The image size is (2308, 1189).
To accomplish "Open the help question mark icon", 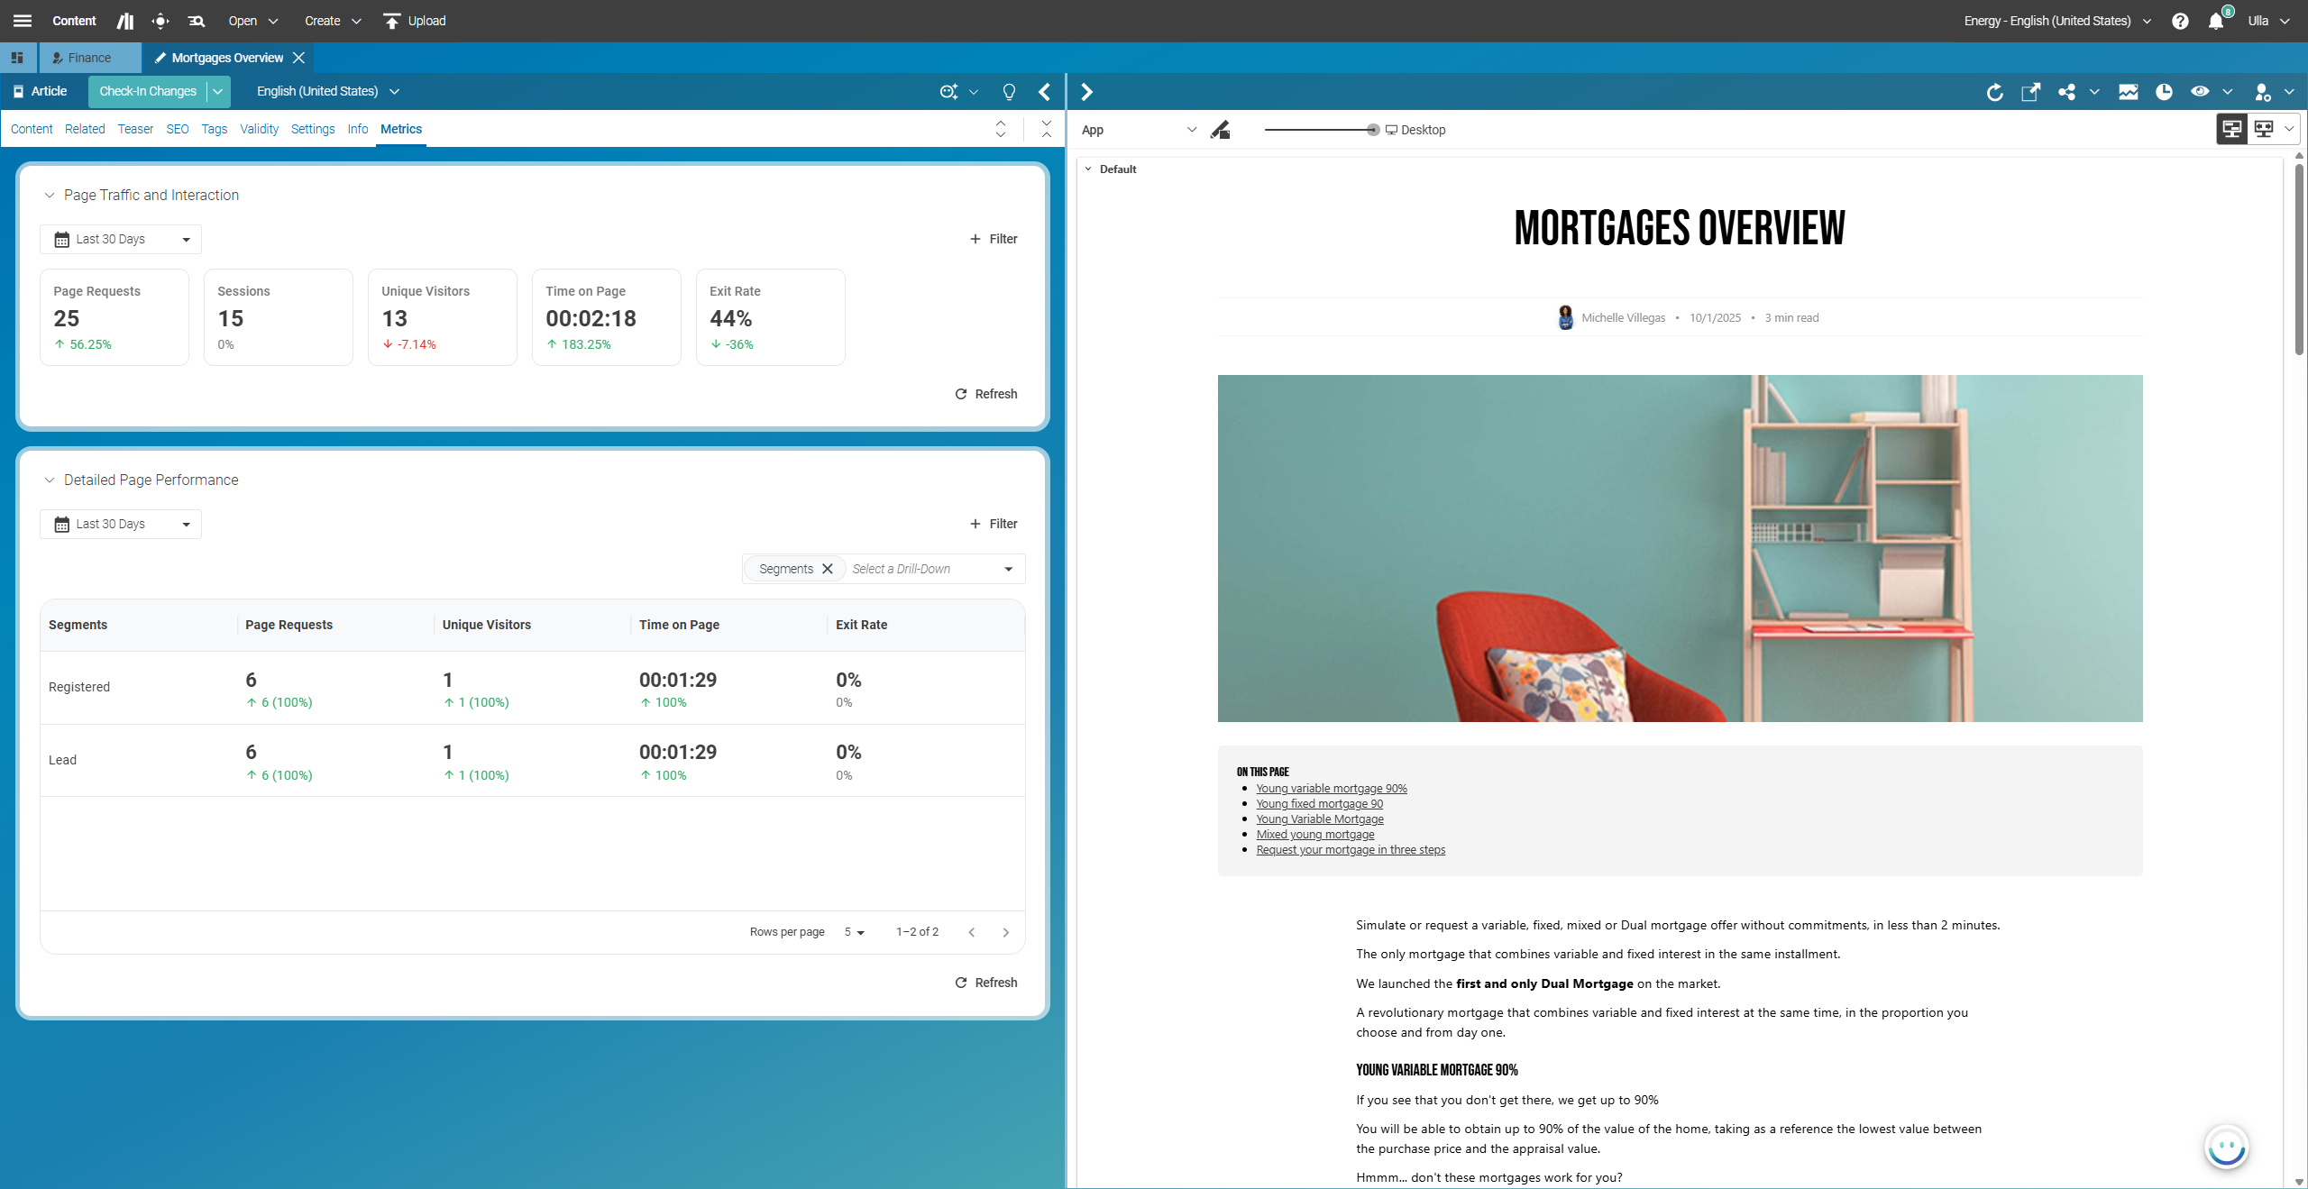I will coord(2180,21).
